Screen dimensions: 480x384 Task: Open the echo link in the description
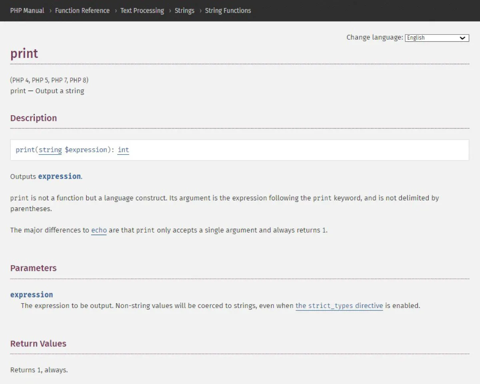[99, 230]
